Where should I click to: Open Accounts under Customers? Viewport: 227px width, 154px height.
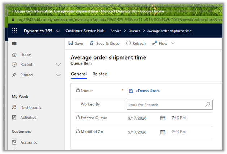(28, 142)
